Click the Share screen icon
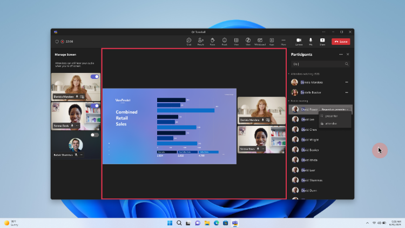Viewport: 405px width, 228px height. (x=322, y=41)
